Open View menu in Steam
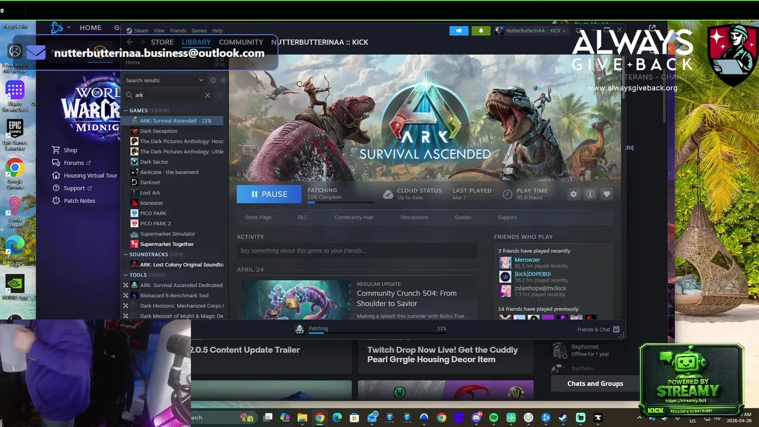 tap(159, 31)
